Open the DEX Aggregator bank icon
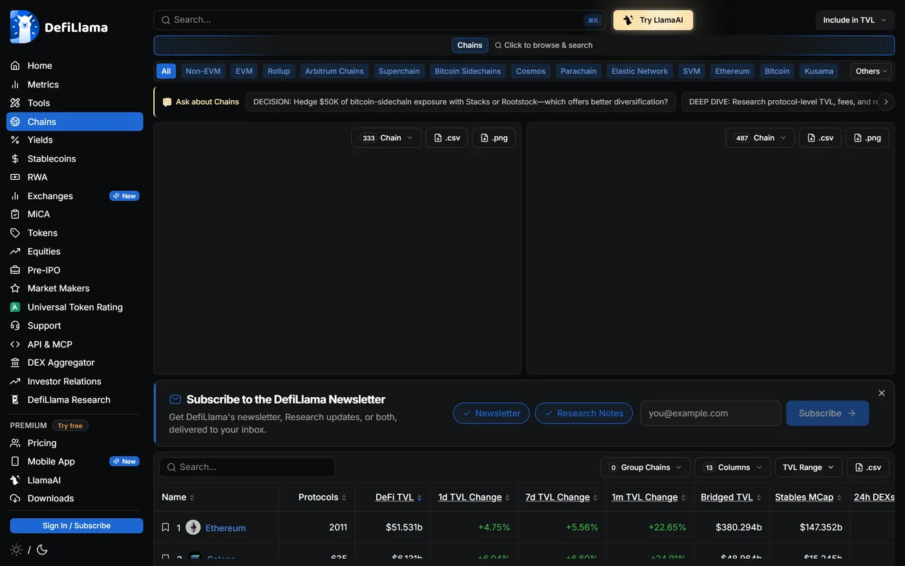Viewport: 905px width, 566px height. tap(16, 363)
